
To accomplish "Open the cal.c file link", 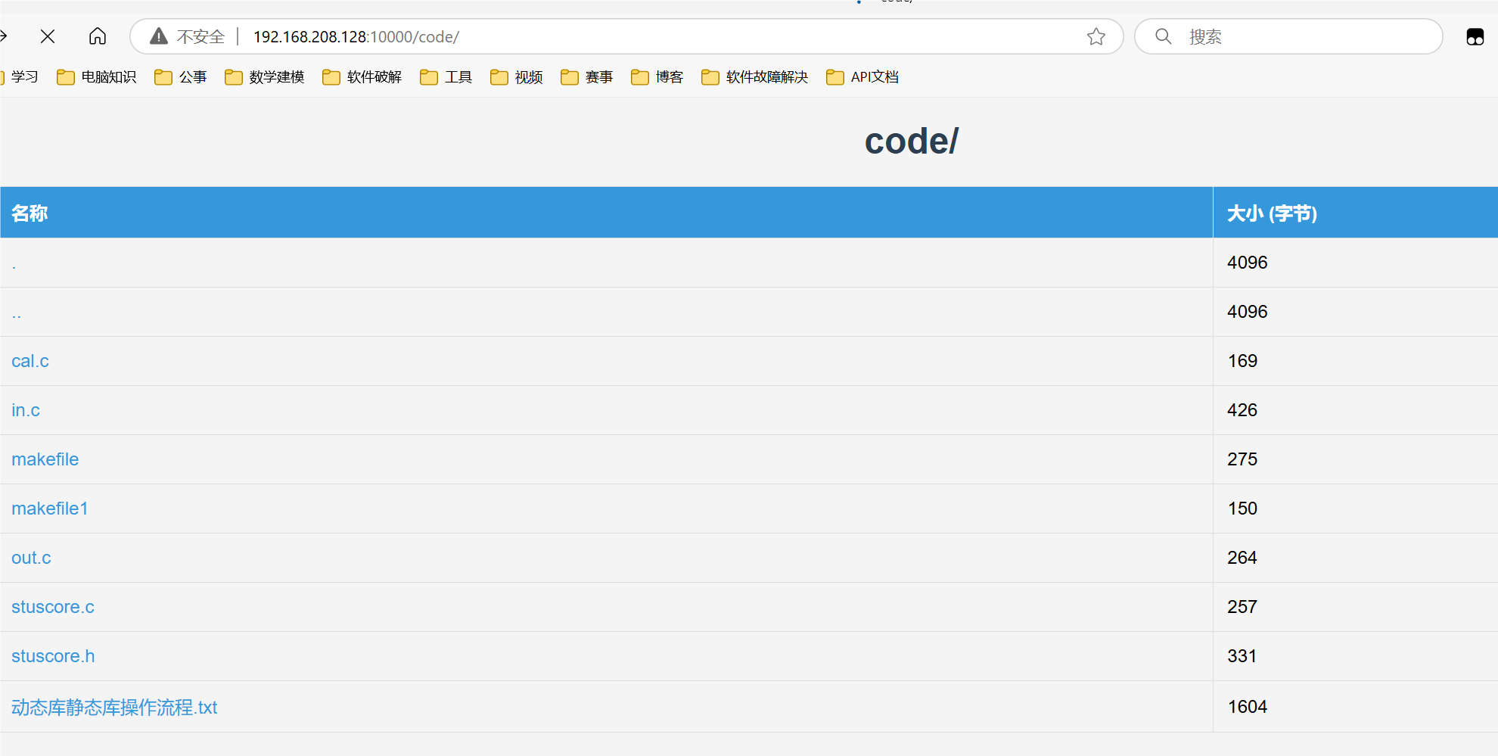I will (x=30, y=361).
